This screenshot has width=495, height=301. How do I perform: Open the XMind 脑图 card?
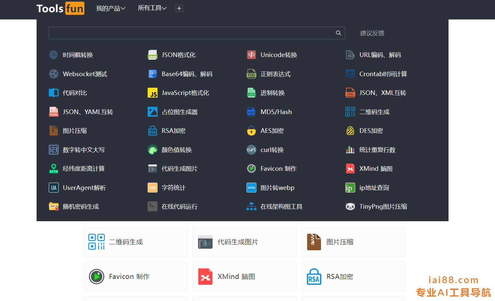click(x=245, y=277)
